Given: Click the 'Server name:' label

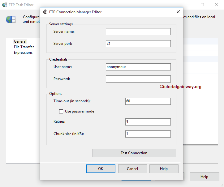Looking at the screenshot, I should [64, 32].
